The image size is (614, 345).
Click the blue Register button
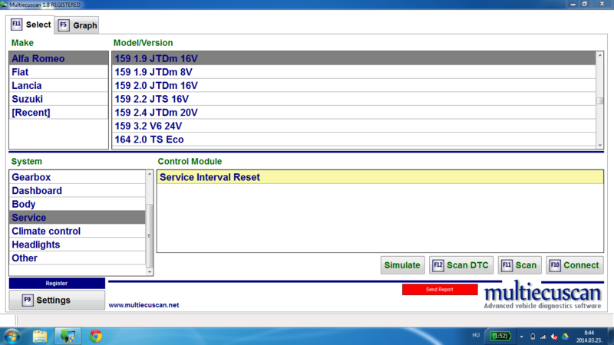coord(57,283)
